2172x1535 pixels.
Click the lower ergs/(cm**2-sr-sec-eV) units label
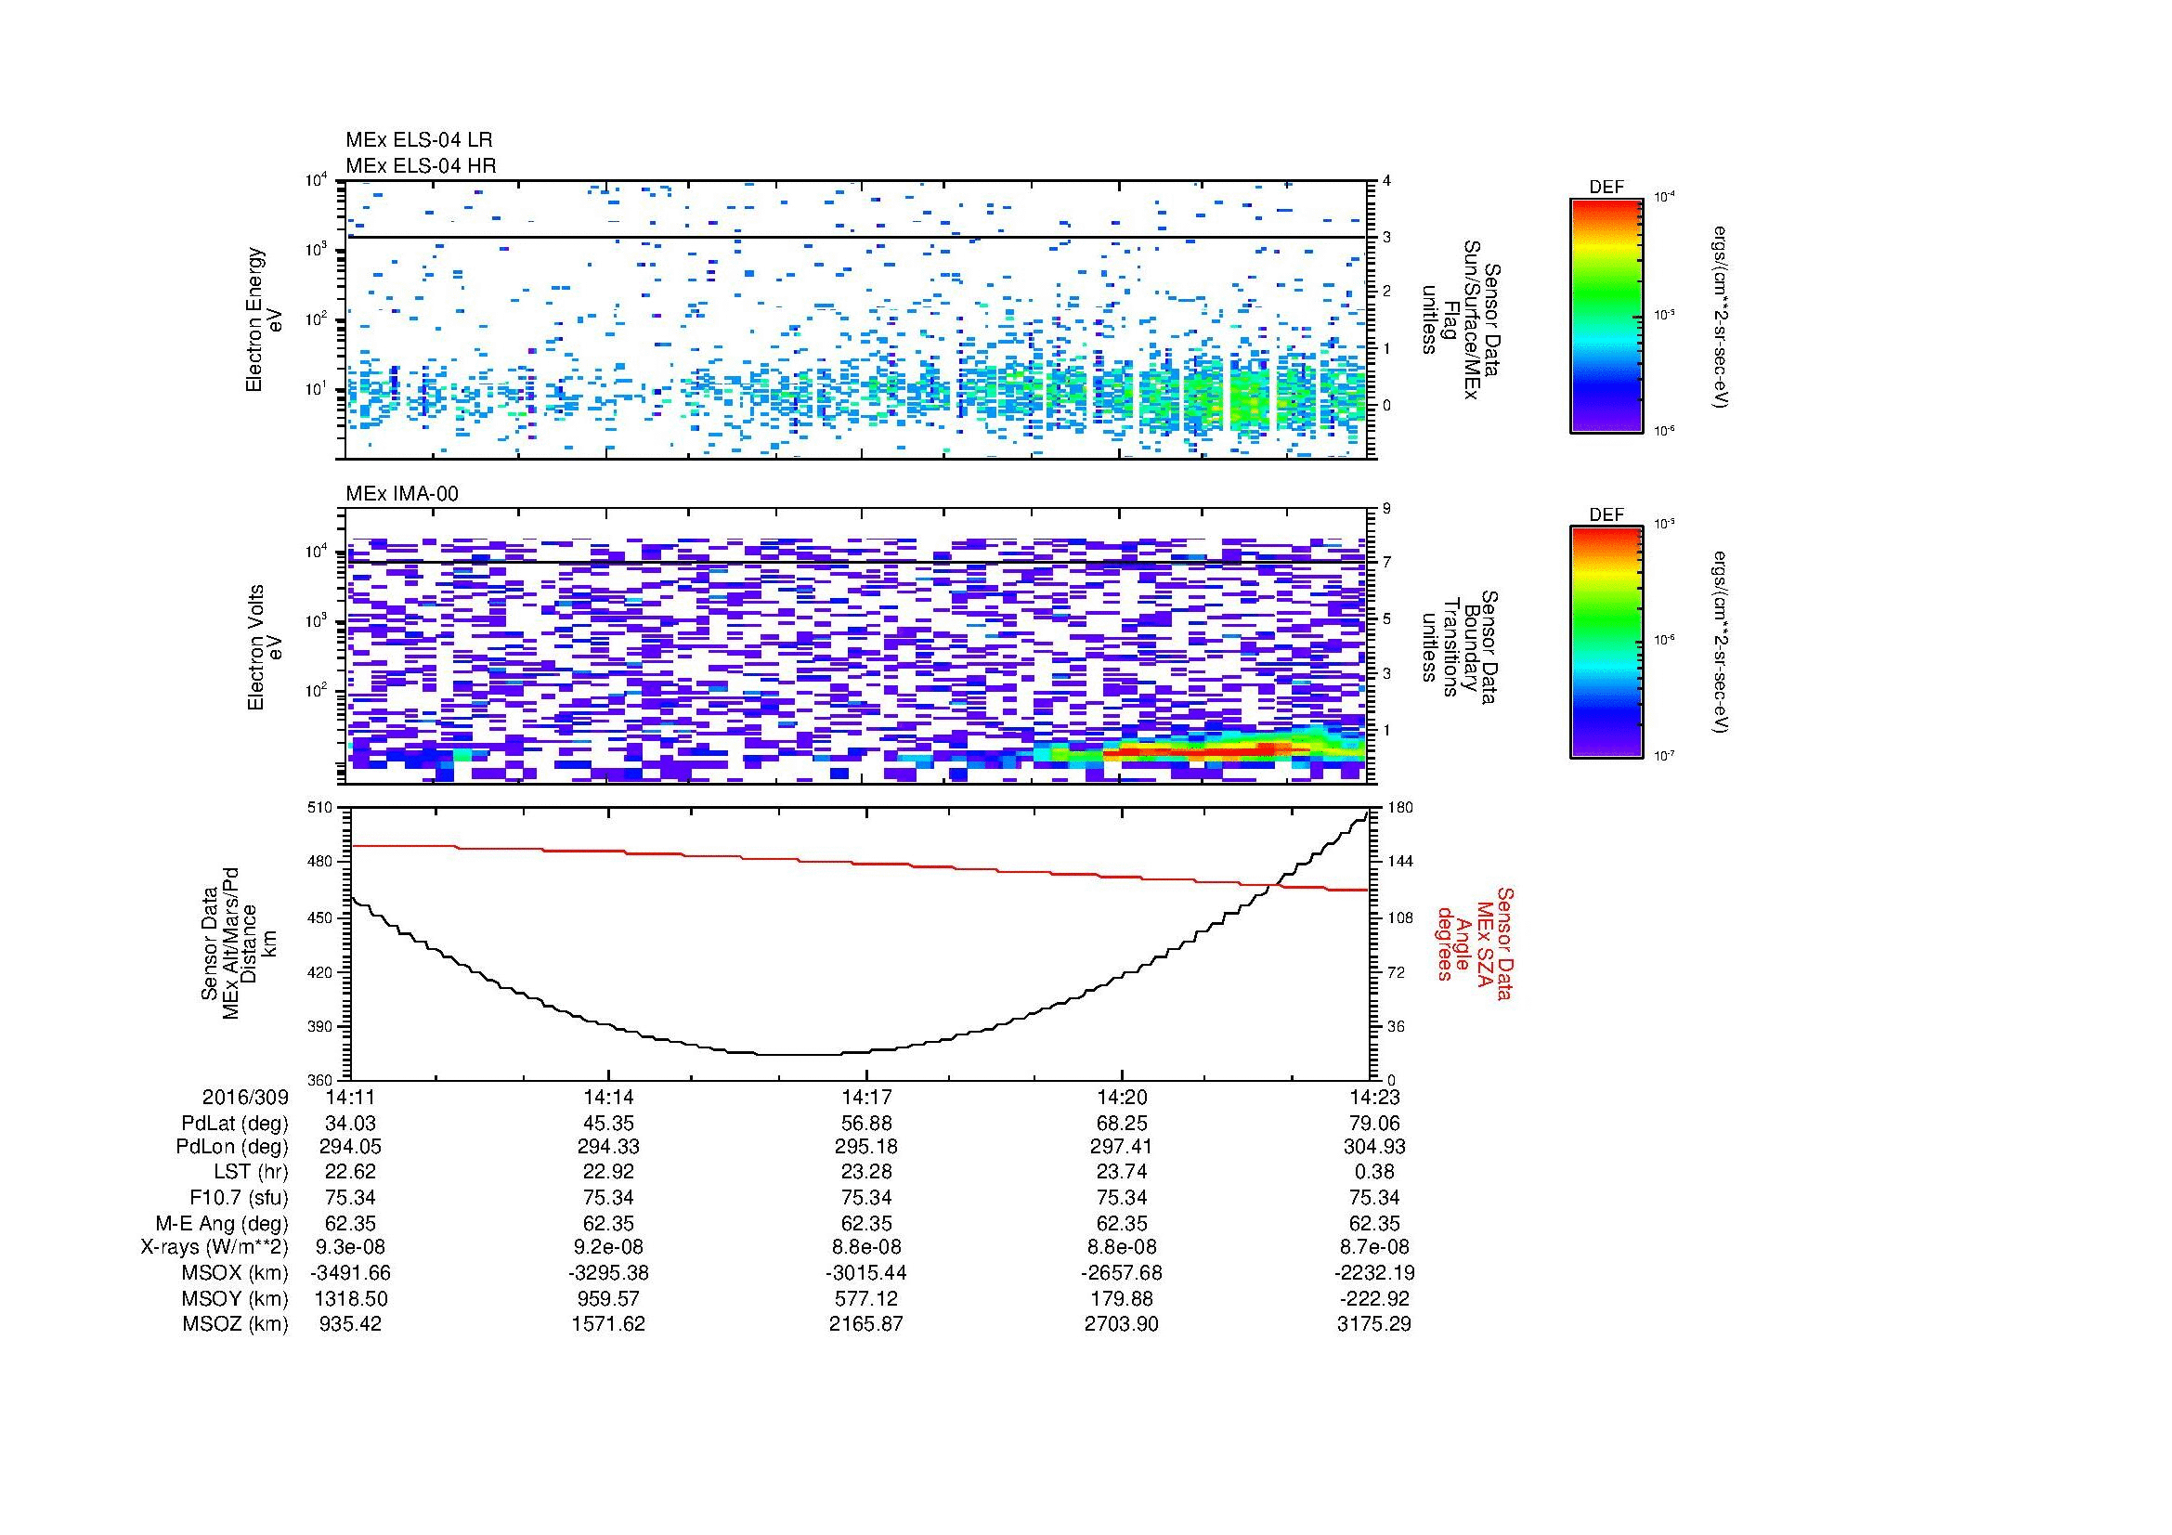point(1722,643)
